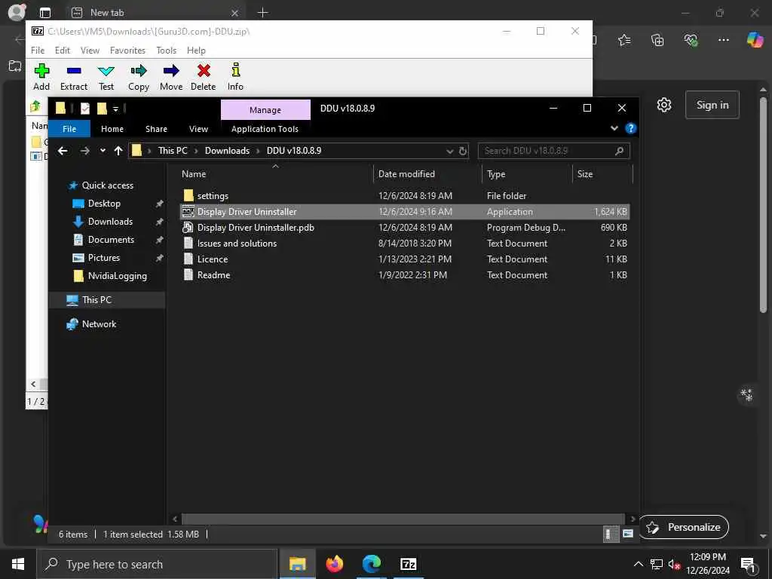
Task: Open Edge Copilot icon
Action: [755, 40]
